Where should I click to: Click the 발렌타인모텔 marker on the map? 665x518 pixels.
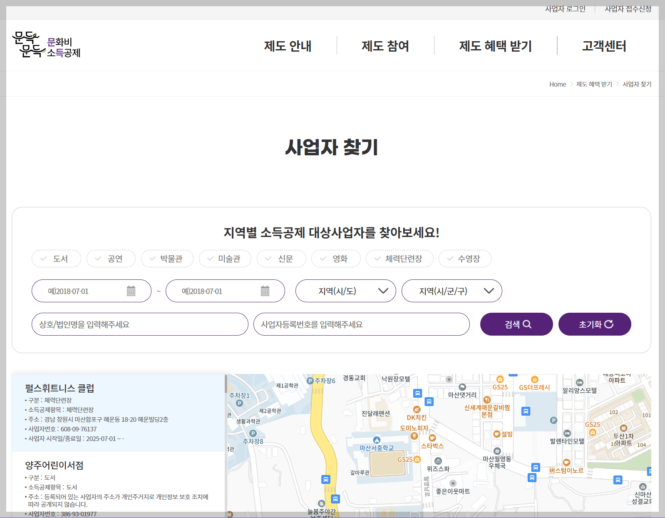click(x=567, y=433)
